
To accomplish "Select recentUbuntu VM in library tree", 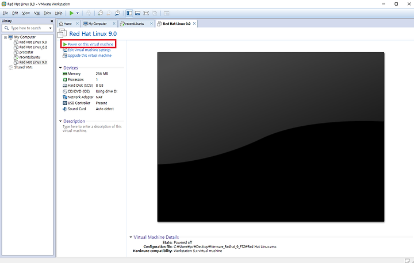I will point(30,57).
